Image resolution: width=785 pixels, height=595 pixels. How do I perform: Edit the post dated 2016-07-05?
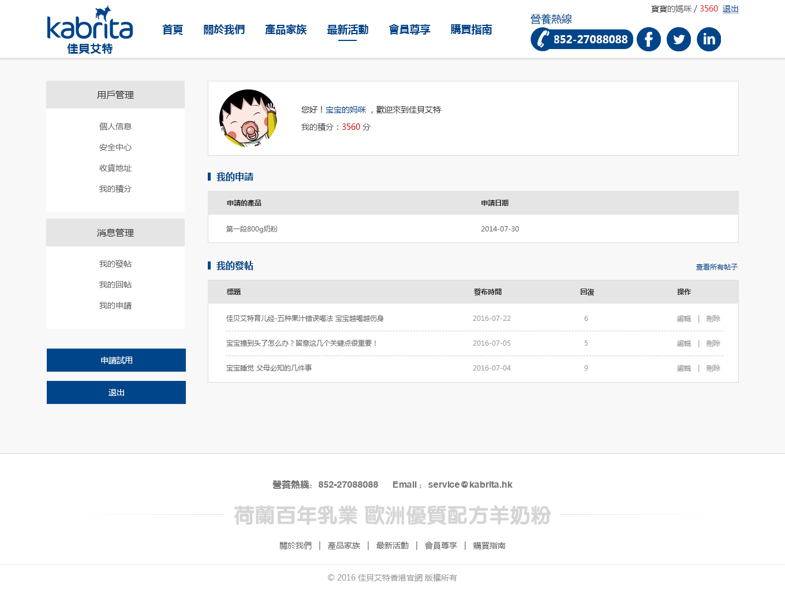[x=684, y=343]
